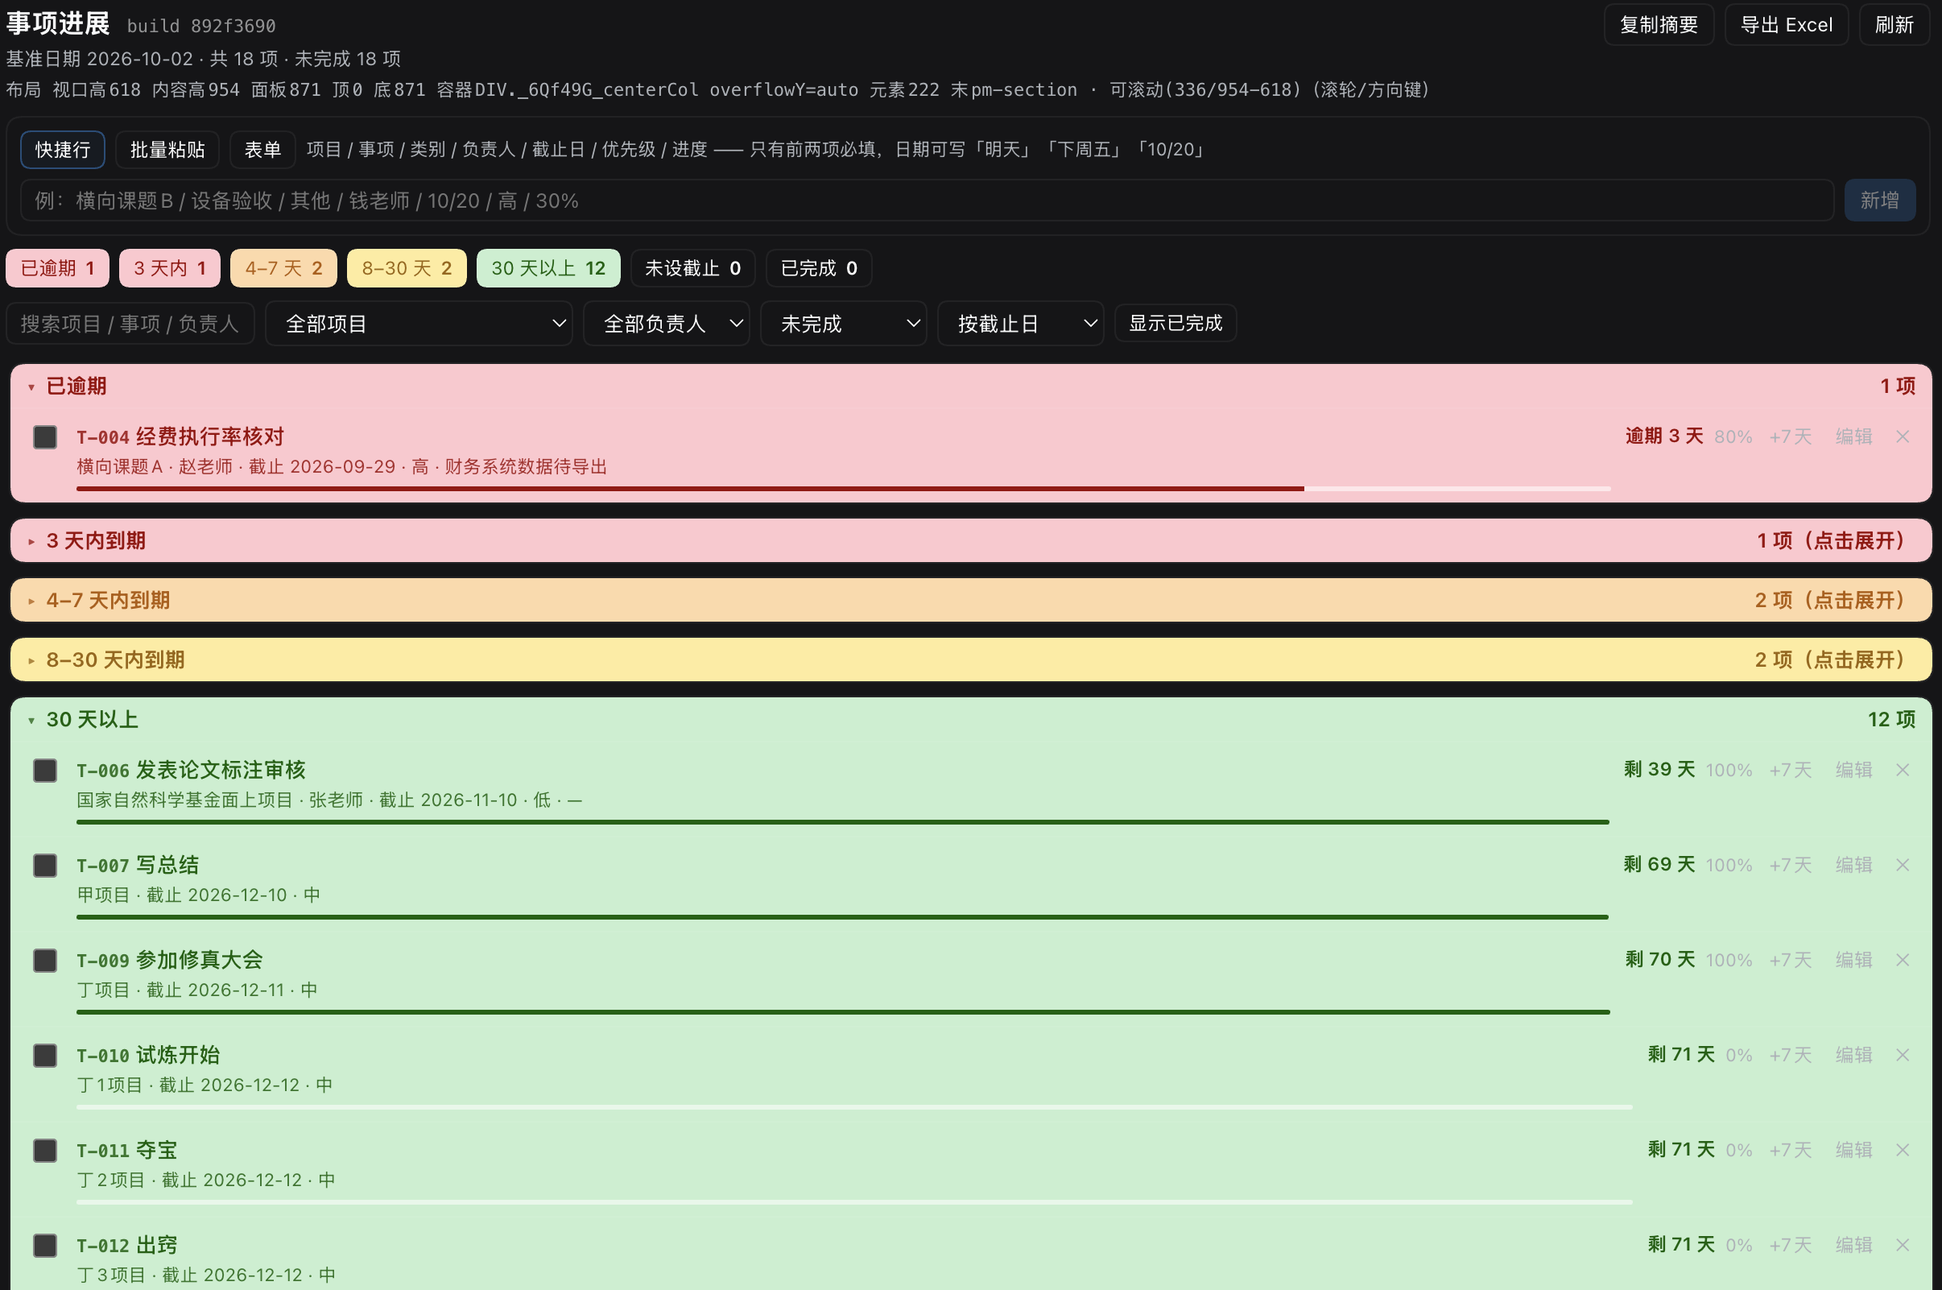Switch to 批量粘贴 tab
This screenshot has width=1942, height=1290.
pos(167,150)
